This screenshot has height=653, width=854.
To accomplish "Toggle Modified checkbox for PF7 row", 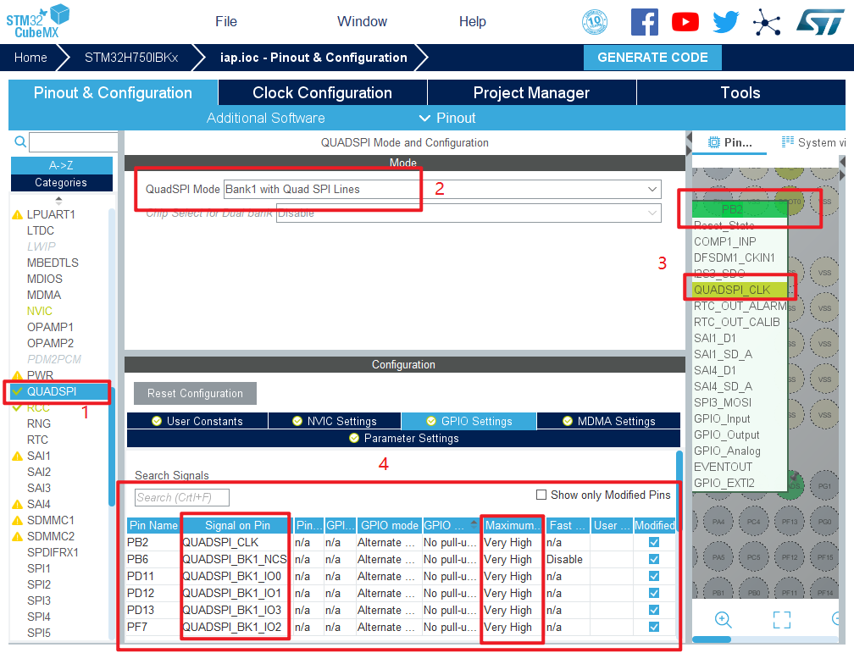I will pos(653,627).
